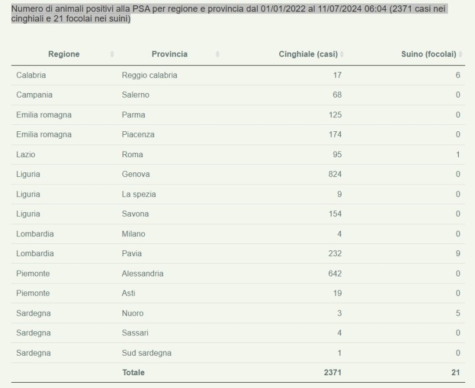Click the highlighted table title text
Image resolution: width=475 pixels, height=388 pixels.
(x=229, y=14)
